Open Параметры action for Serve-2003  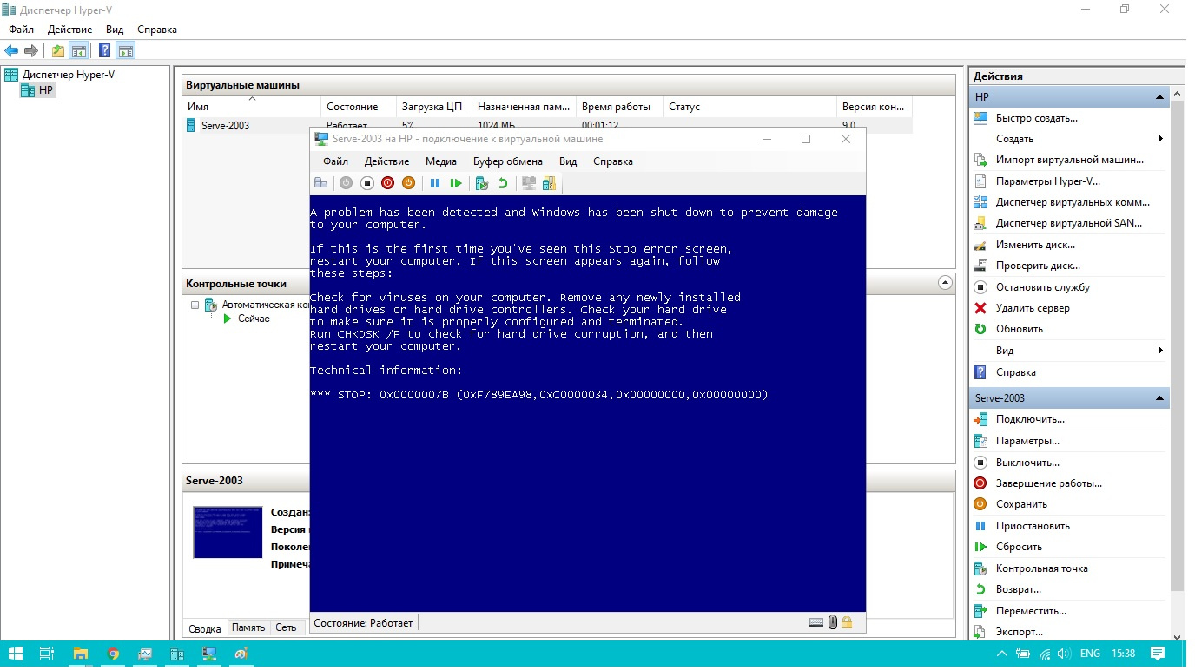pyautogui.click(x=1027, y=441)
